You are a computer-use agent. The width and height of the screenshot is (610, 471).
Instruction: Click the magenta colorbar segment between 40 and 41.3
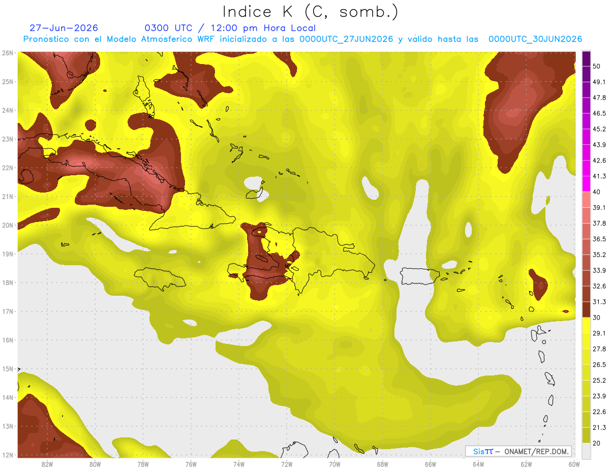tap(586, 183)
